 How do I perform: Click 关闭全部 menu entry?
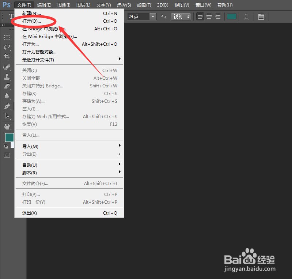click(69, 78)
